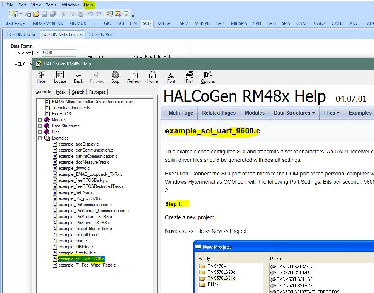Click the Print icon in Help toolbar
Viewport: 374px width, 293px height.
[x=190, y=77]
